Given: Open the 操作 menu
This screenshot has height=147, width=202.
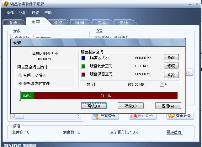Looking at the screenshot, I should pos(10,13).
